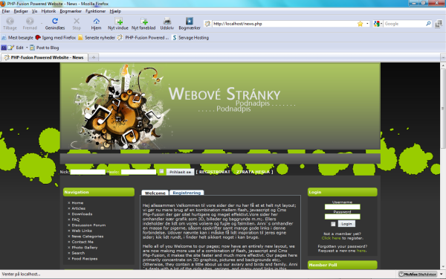Open the Google search engine dropdown

[x=378, y=24]
